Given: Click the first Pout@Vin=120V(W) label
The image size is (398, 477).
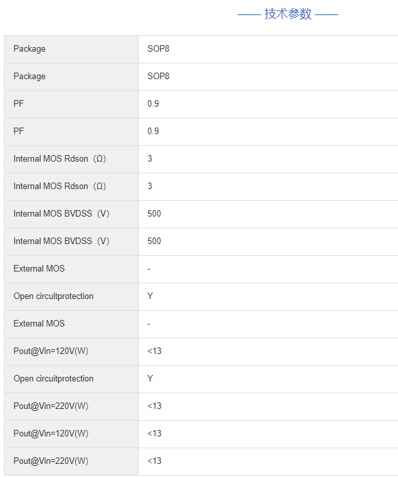Looking at the screenshot, I should 51,351.
